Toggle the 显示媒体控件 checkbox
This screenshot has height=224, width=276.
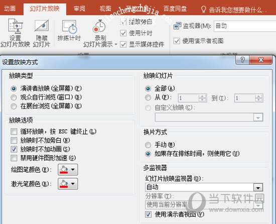(x=123, y=44)
